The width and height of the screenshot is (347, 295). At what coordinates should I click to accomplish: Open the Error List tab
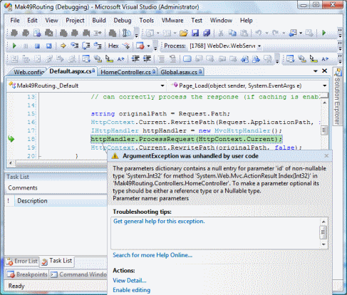(22, 262)
